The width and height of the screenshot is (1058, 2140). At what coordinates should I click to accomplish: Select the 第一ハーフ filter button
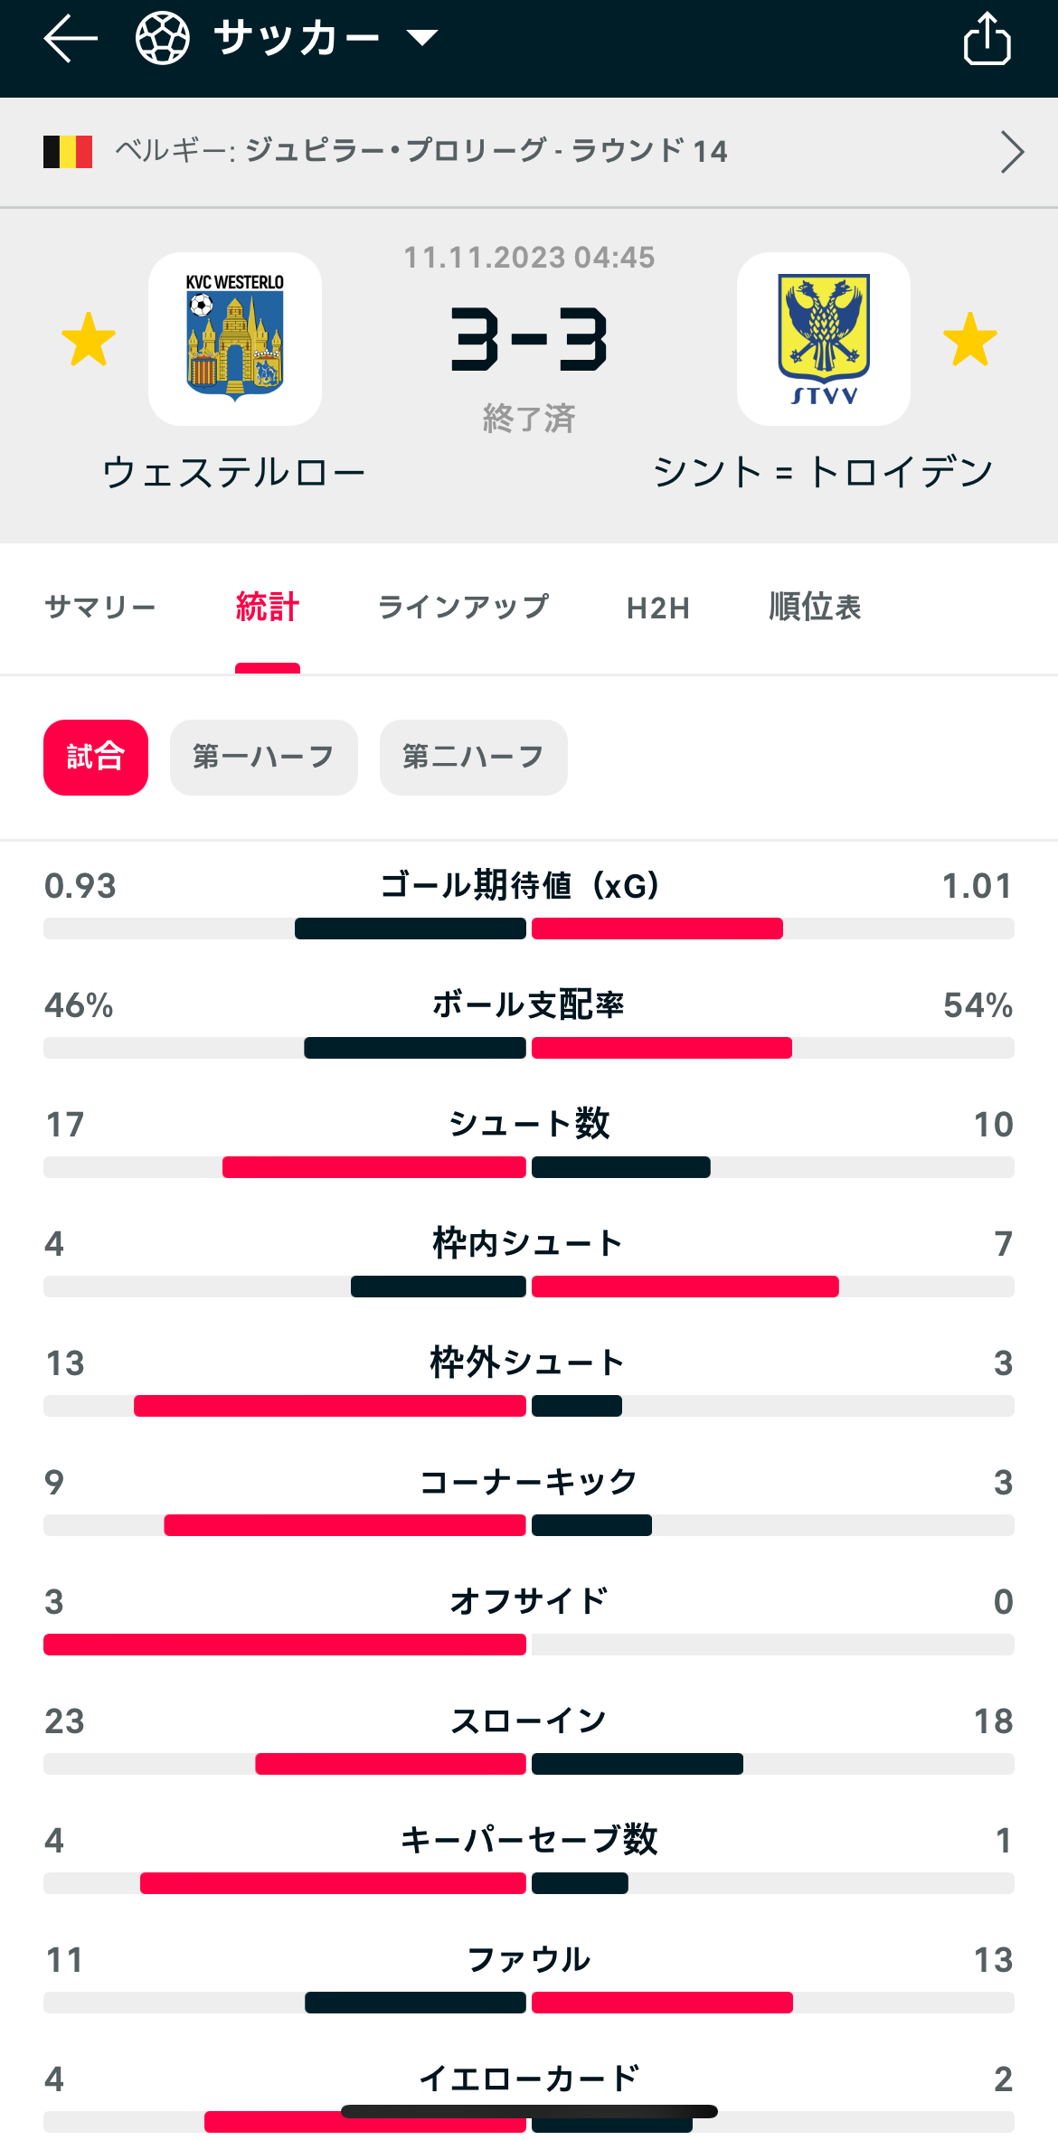coord(264,758)
